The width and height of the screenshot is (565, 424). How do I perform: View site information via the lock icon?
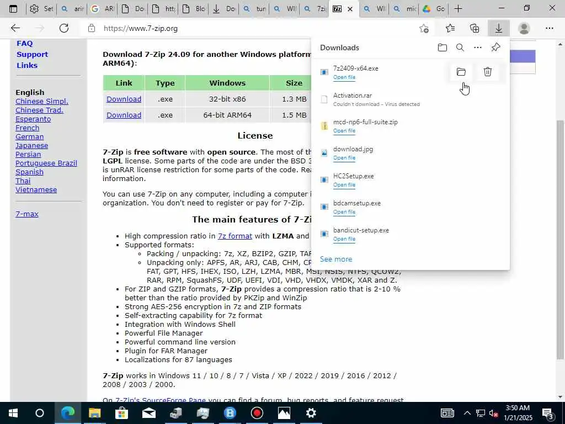pos(92,28)
